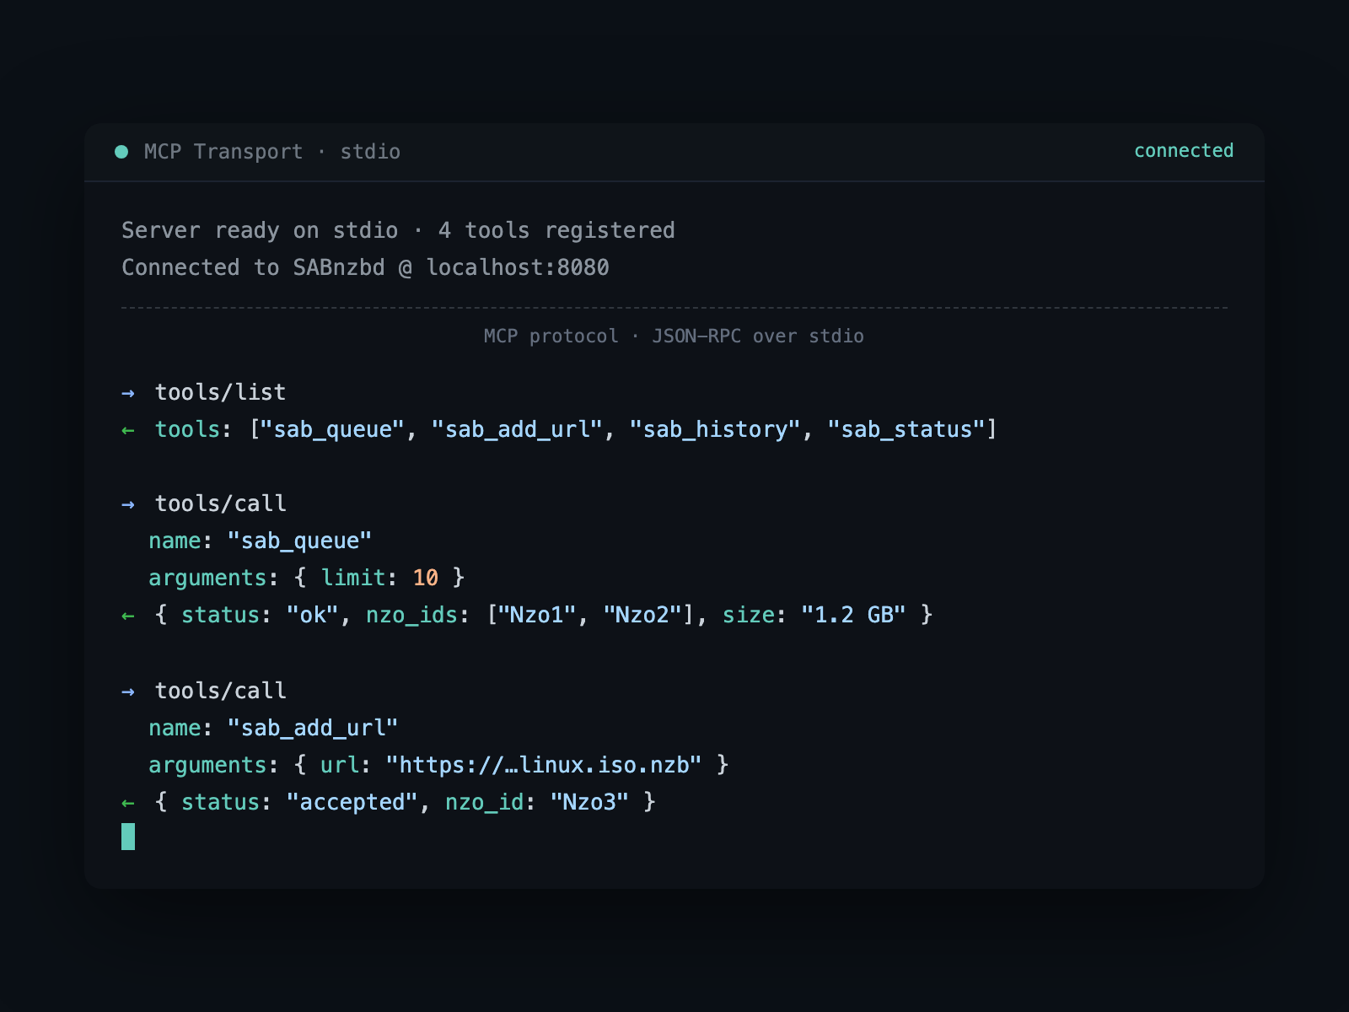The height and width of the screenshot is (1012, 1349).
Task: Click the "sab_history" entry in tools array
Action: point(715,429)
